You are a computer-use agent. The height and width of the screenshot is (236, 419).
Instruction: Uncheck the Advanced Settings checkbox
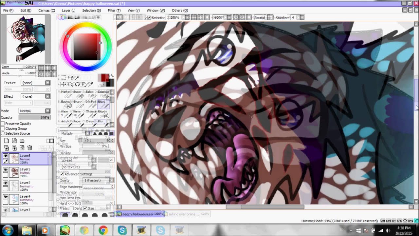click(62, 174)
